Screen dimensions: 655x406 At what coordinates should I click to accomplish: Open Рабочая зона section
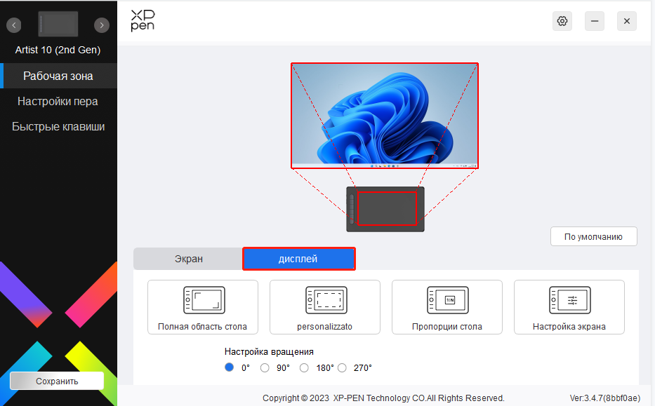[58, 76]
